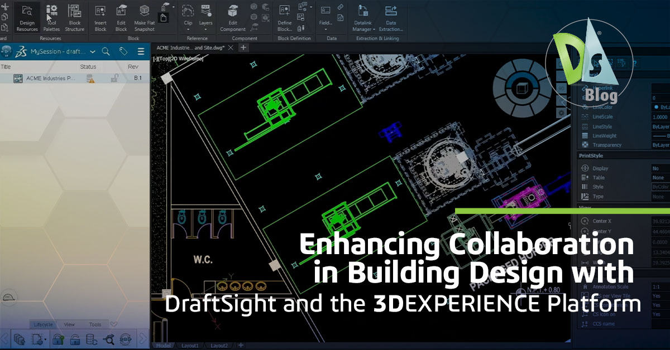Image resolution: width=670 pixels, height=350 pixels.
Task: Click the Define Block tool
Action: [285, 18]
